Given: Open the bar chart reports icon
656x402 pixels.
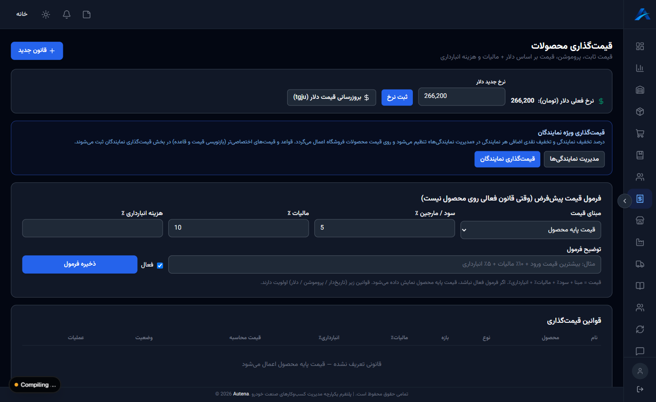Looking at the screenshot, I should point(640,68).
